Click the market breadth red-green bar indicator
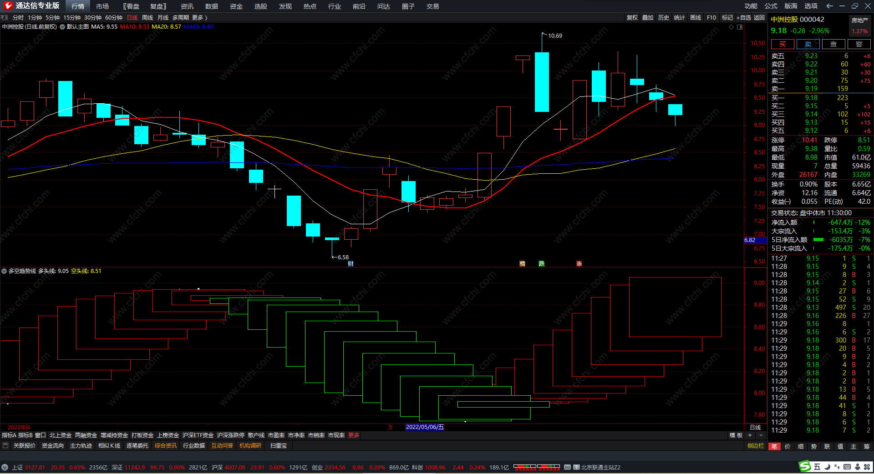 537,467
